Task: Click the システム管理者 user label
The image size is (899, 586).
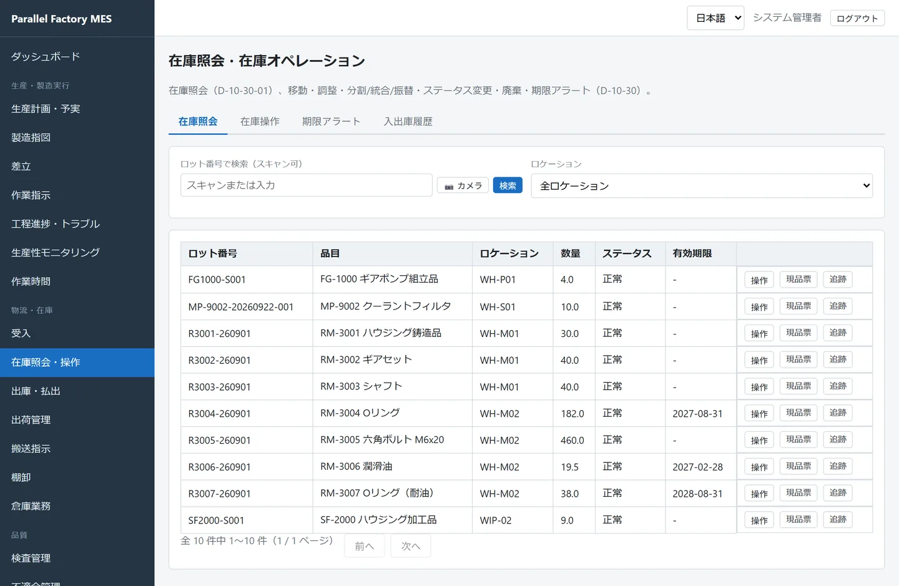Action: coord(787,17)
